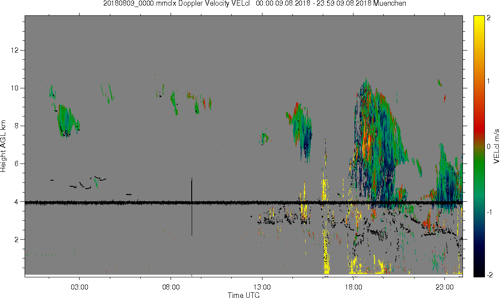This screenshot has height=298, width=499.
Task: Click height axis label '6'
Action: coord(16,164)
